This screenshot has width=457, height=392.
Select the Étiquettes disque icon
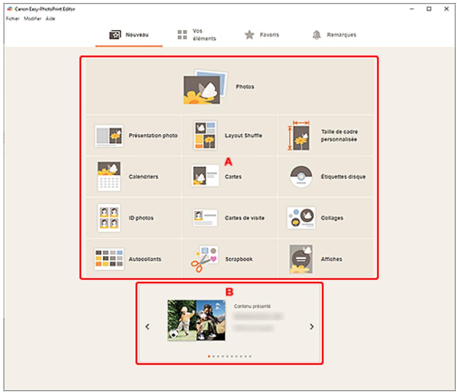[301, 176]
